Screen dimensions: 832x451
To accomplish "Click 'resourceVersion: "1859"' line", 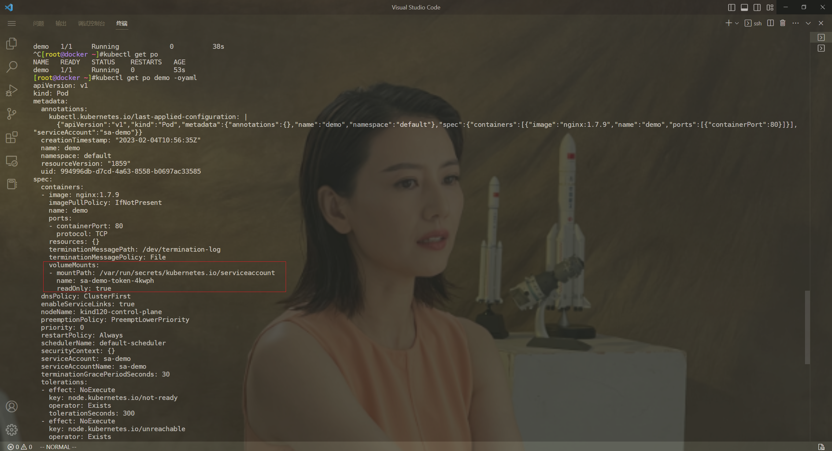I will click(86, 164).
